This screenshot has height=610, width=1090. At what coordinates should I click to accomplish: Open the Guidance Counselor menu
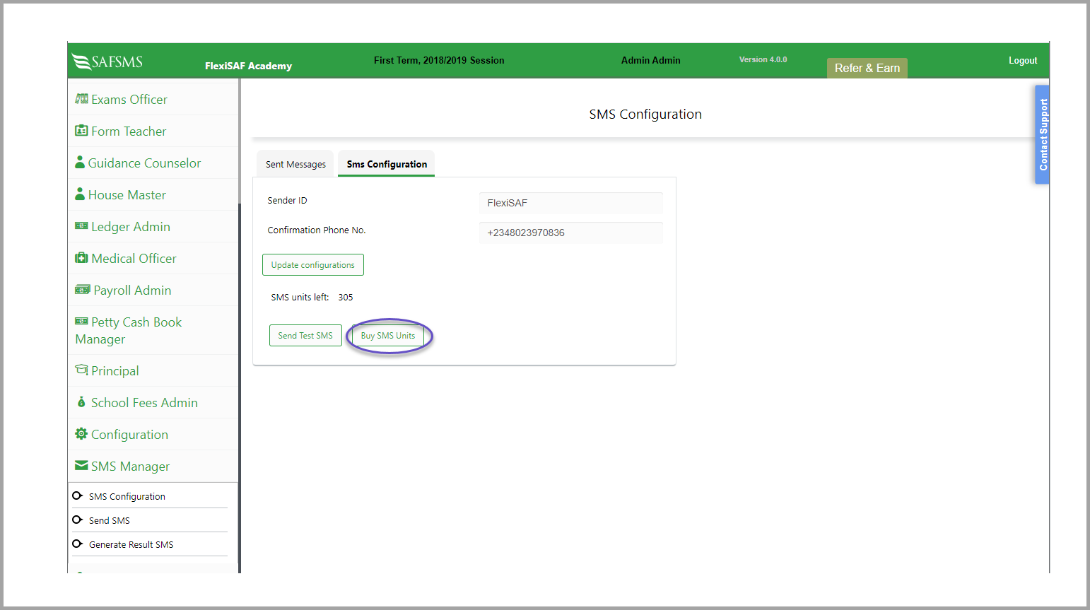coord(153,163)
